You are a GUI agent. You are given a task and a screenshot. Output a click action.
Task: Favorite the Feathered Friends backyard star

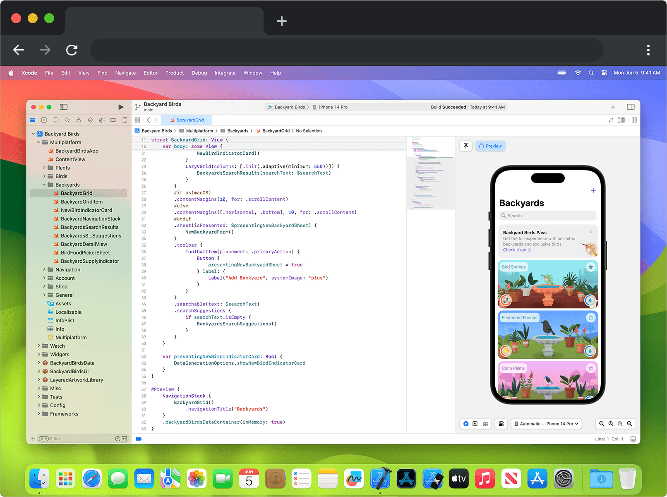click(x=591, y=317)
